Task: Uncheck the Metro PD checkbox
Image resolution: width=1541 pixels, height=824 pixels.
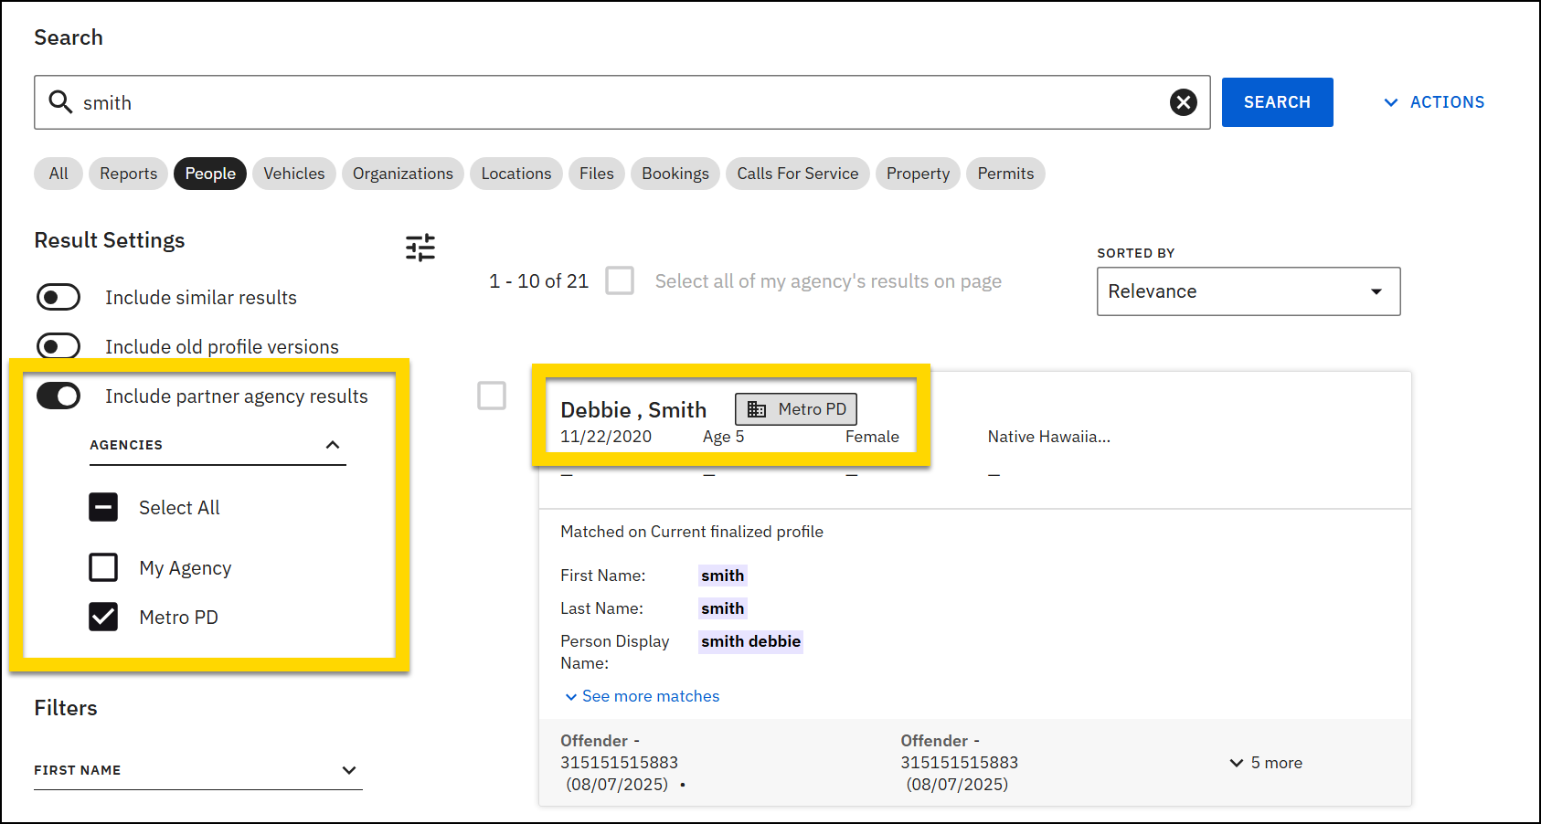Action: coord(103,617)
